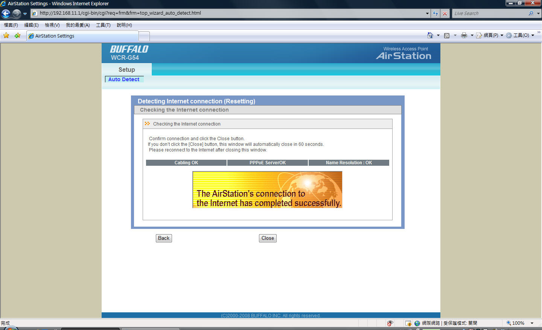This screenshot has width=542, height=330.
Task: Click the RSS feeds icon
Action: pos(447,35)
